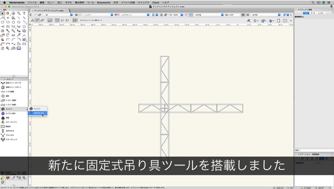The width and height of the screenshot is (334, 189).
Task: Select the 荷重 tool
Action: (7, 118)
